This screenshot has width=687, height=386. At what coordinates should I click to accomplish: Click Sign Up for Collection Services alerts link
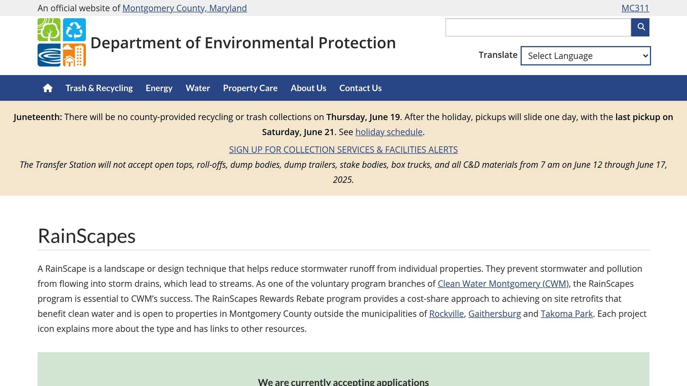(x=343, y=149)
